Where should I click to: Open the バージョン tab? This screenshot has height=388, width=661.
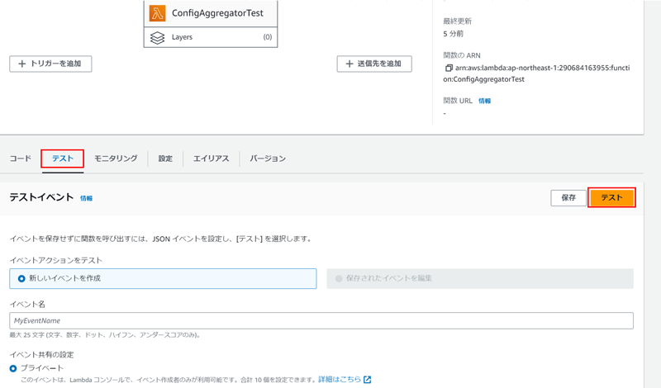pyautogui.click(x=268, y=159)
